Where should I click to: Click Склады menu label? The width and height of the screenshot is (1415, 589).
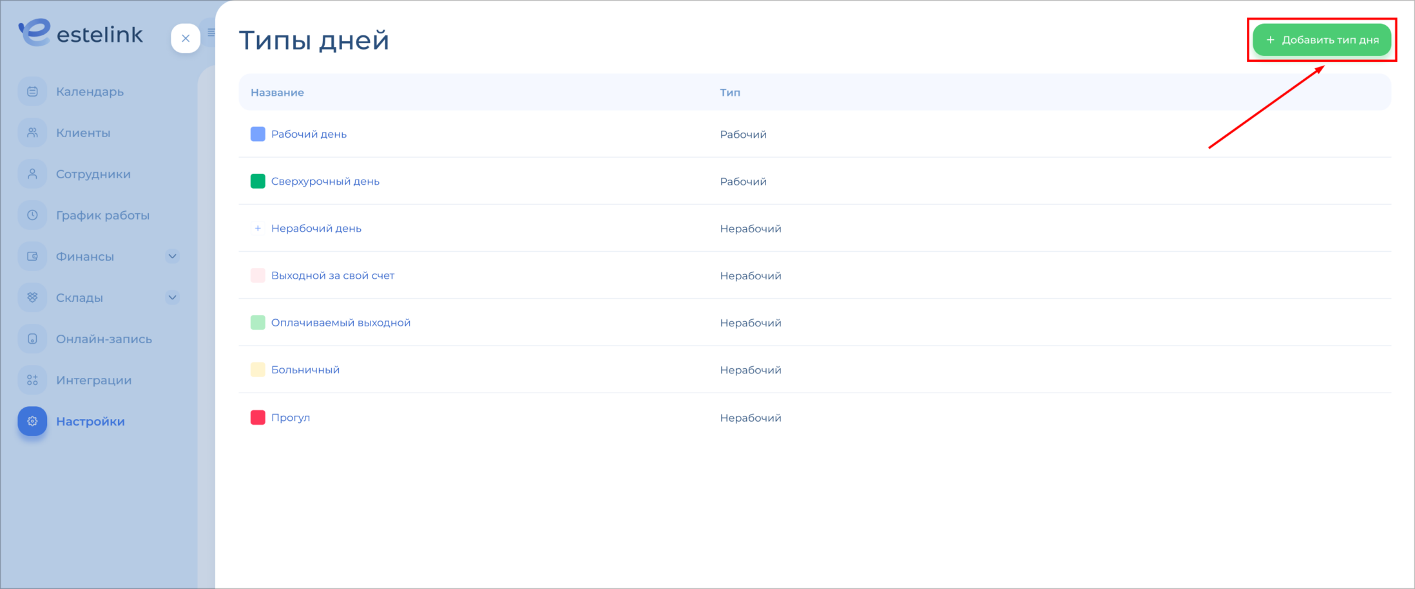click(x=79, y=297)
